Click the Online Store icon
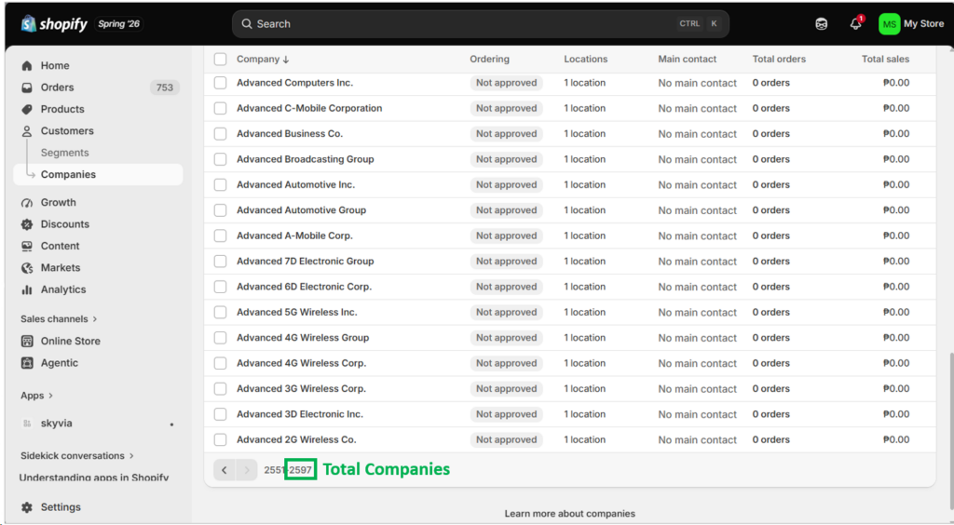Screen dimensions: 954x525 click(27, 341)
